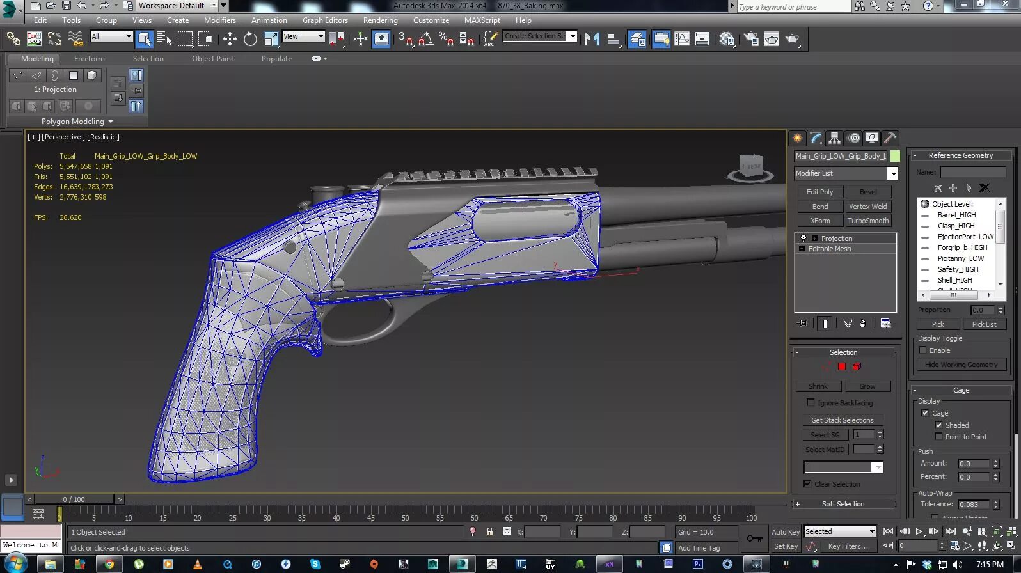Toggle the Angle Snap icon

point(425,39)
